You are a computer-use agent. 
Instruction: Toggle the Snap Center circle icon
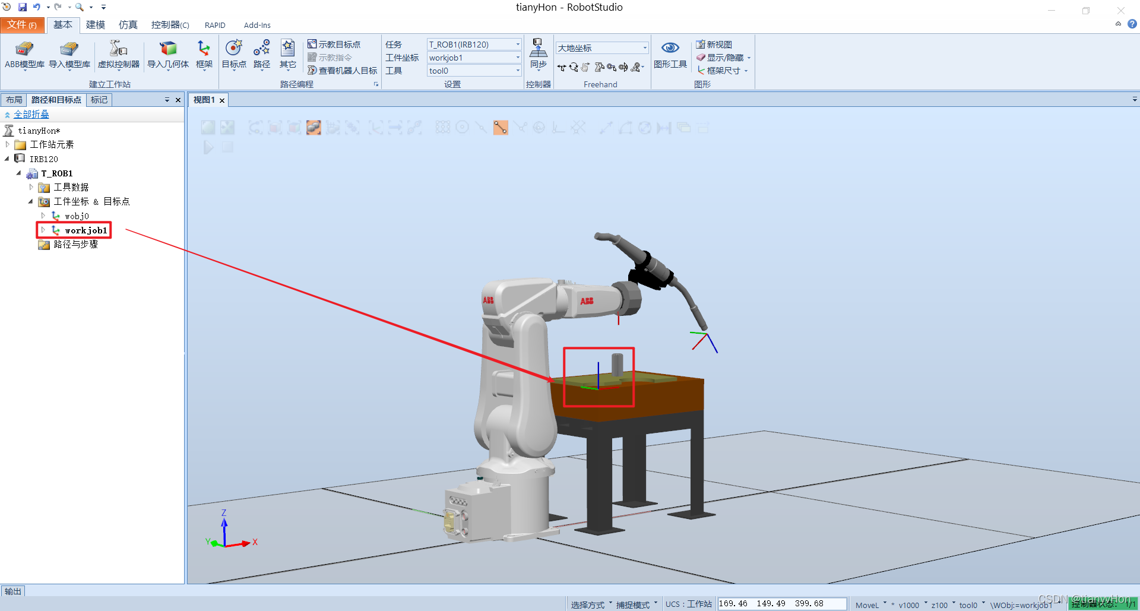[x=462, y=128]
